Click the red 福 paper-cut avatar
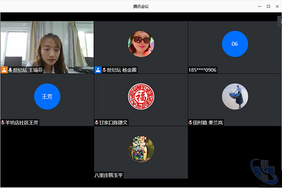The width and height of the screenshot is (282, 188). point(141,97)
